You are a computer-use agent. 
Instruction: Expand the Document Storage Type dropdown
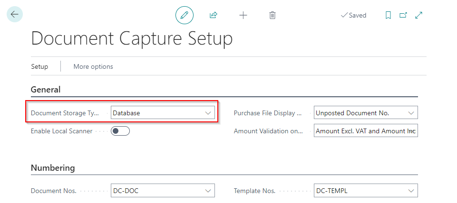(x=208, y=113)
